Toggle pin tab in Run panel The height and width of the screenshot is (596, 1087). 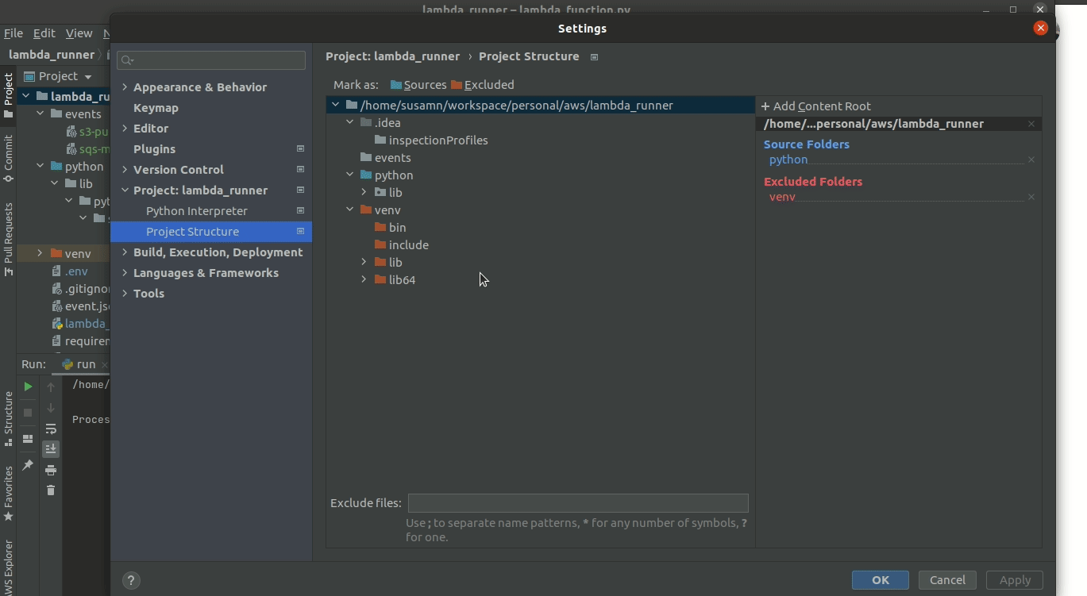point(28,465)
